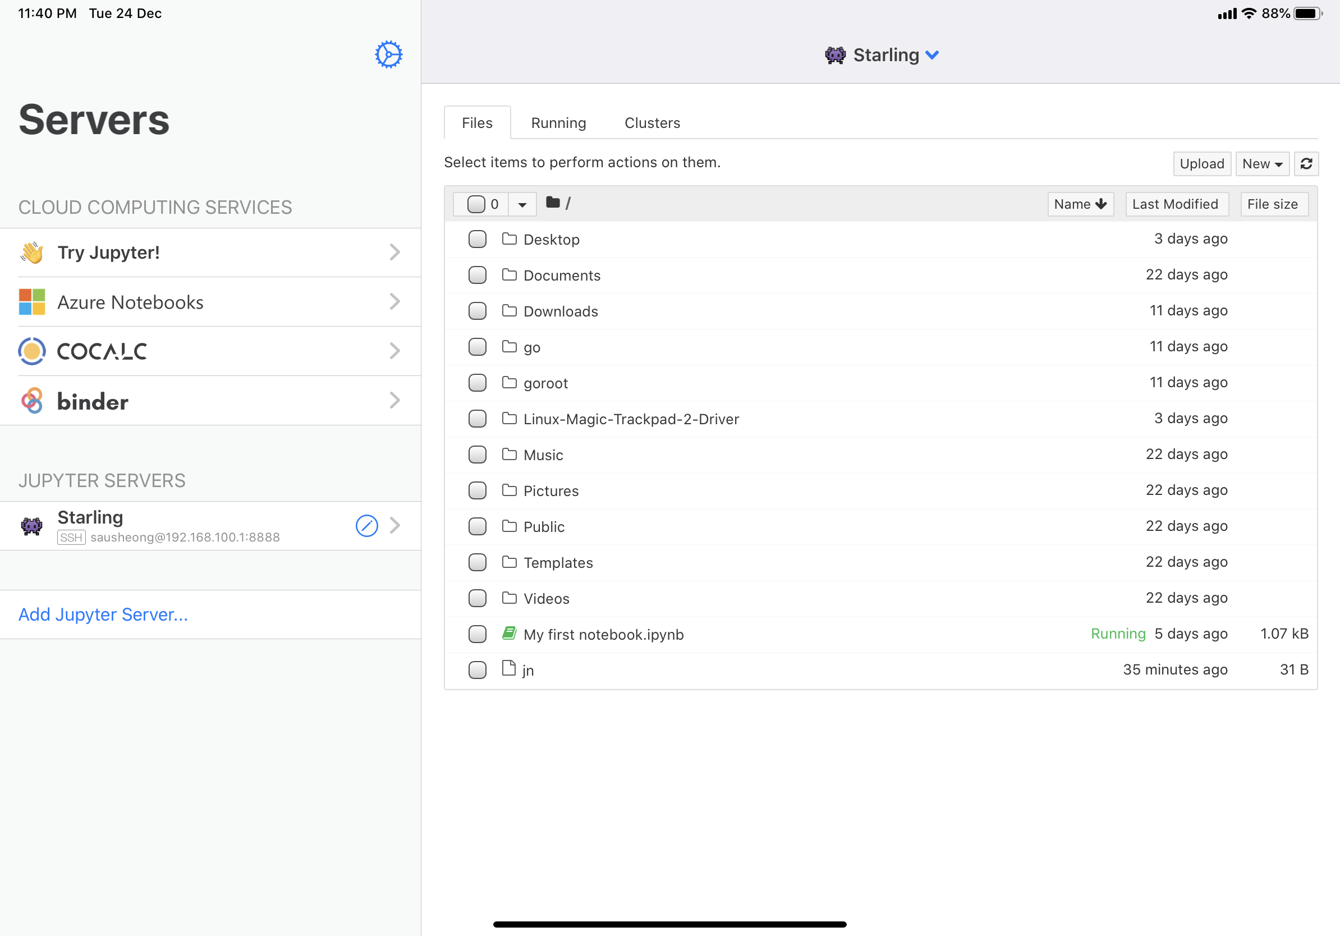Sort by Last Modified
The image size is (1340, 936).
[x=1177, y=204]
